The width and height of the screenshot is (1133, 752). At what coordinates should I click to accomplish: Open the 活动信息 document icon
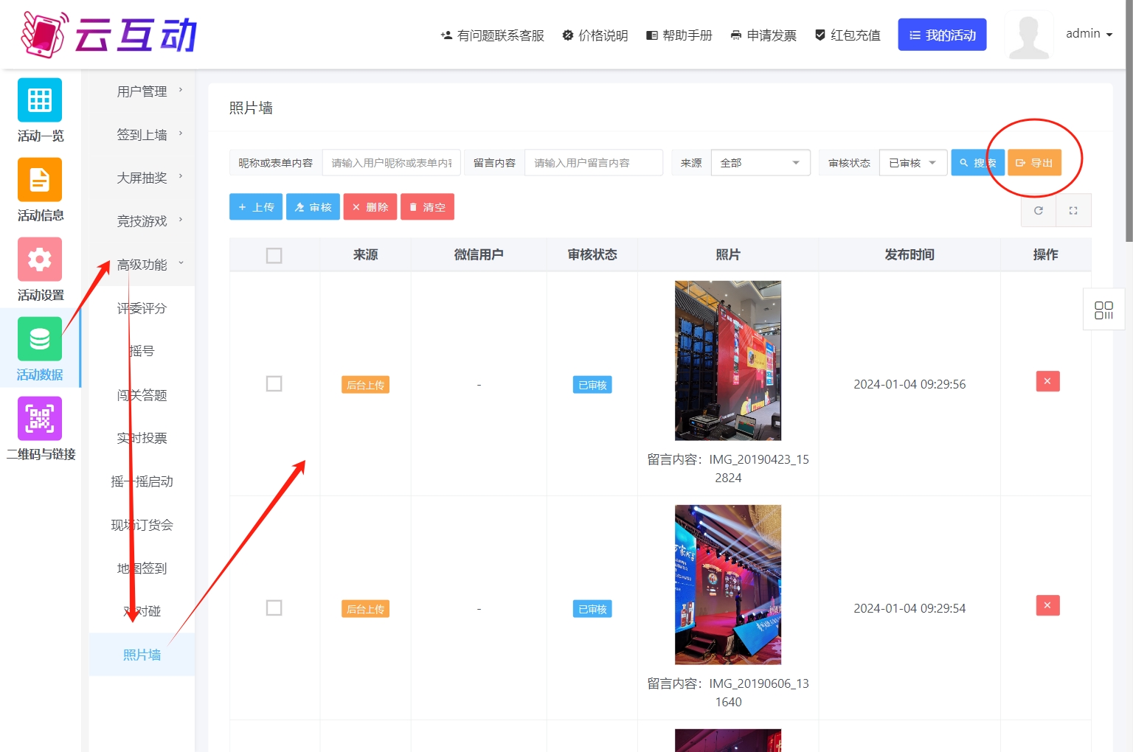[x=40, y=180]
